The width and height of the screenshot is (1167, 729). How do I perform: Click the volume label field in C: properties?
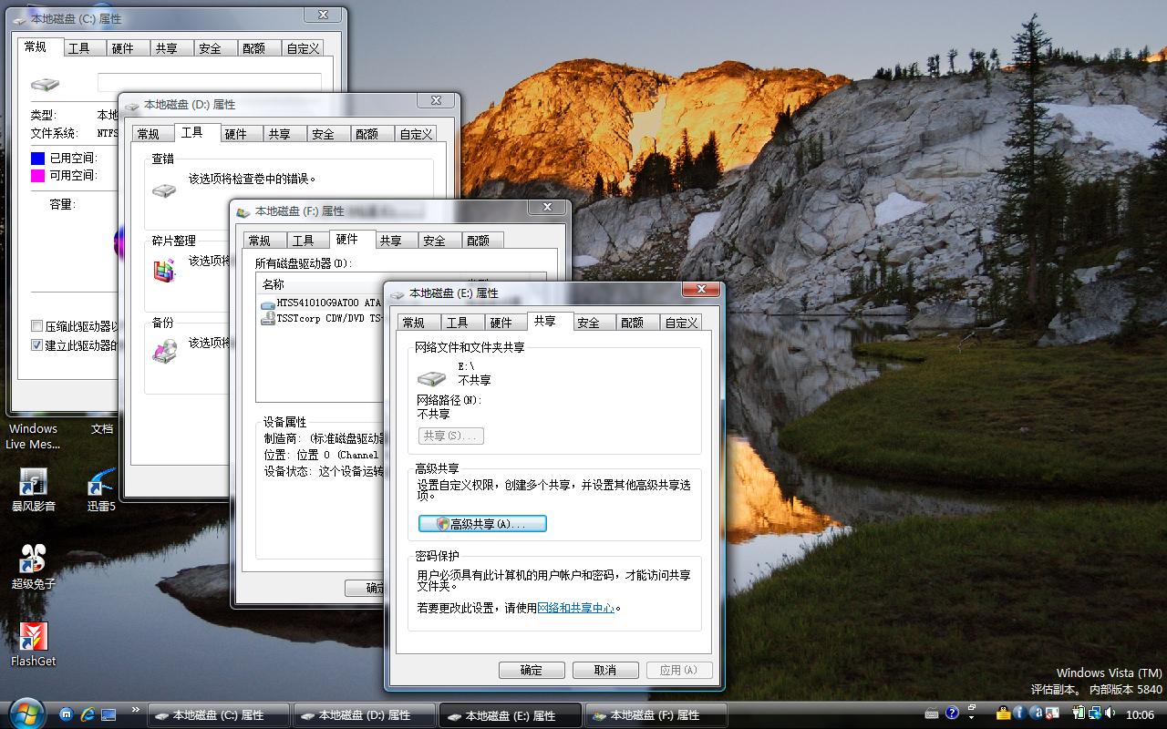click(209, 83)
